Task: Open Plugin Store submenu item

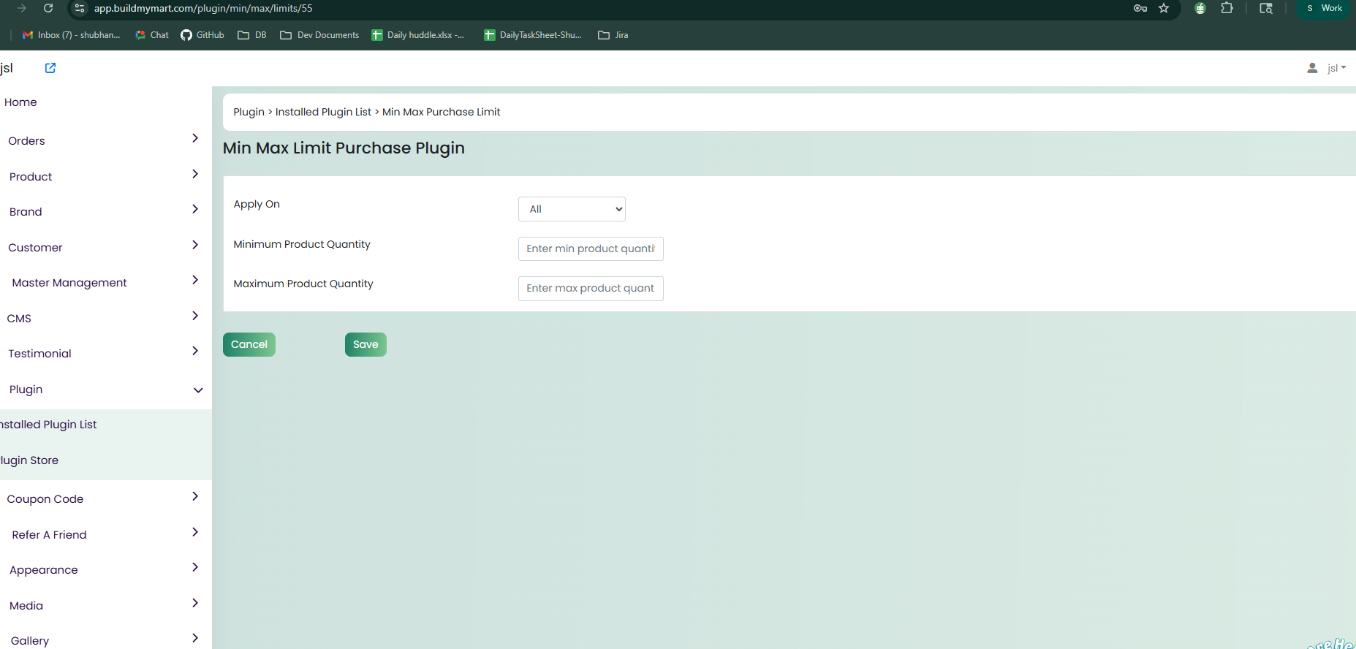Action: click(29, 460)
